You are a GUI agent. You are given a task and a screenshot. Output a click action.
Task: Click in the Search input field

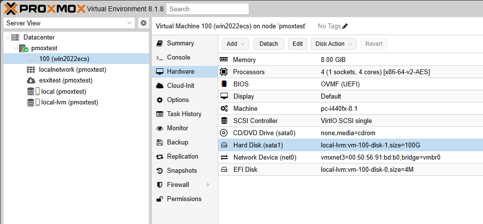[x=207, y=9]
